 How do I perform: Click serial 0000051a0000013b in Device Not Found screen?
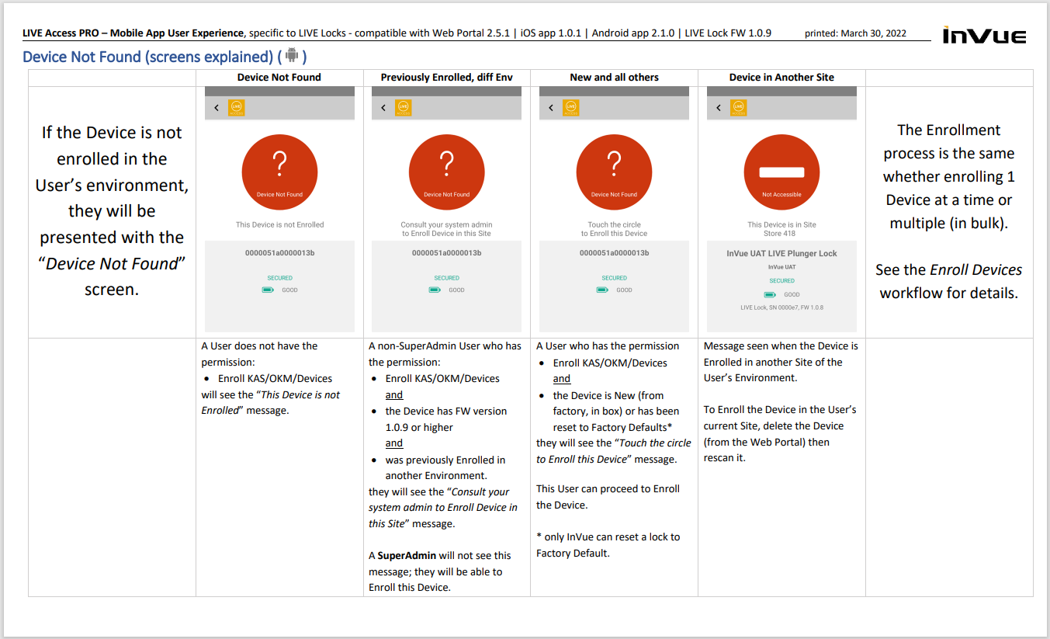tap(279, 253)
